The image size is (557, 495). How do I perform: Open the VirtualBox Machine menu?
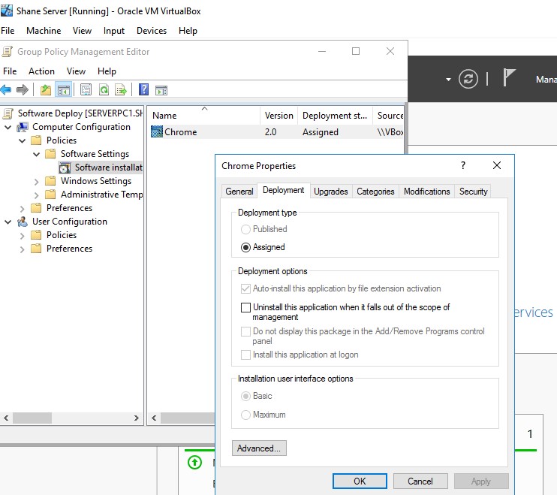point(44,31)
